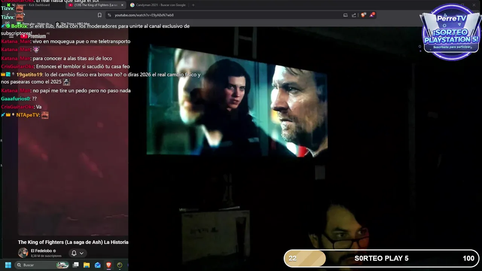Close the browser window
Screen dimensions: 482x271
click(474, 5)
